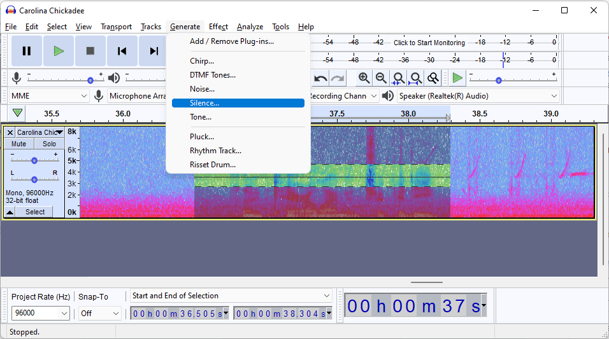Screen dimensions: 609x339
Task: Click the recording volume slider knob
Action: coord(90,80)
